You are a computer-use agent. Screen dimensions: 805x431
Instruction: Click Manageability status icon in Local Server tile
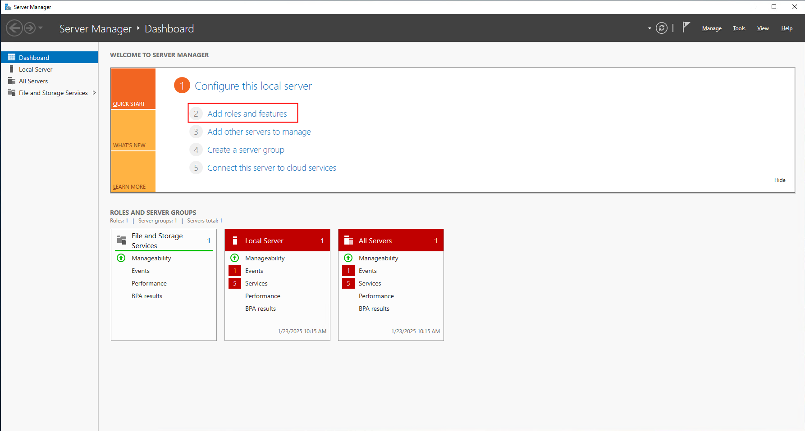235,258
